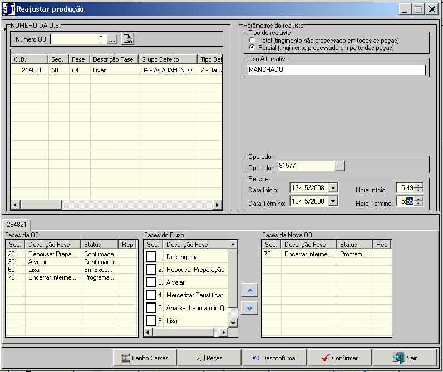Open the Peças button

[x=209, y=358]
